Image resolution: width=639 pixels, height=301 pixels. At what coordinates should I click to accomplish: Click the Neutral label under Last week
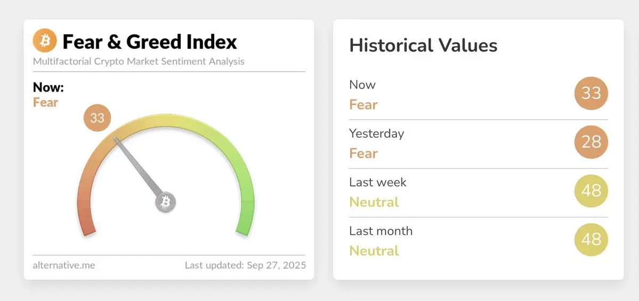coord(374,202)
